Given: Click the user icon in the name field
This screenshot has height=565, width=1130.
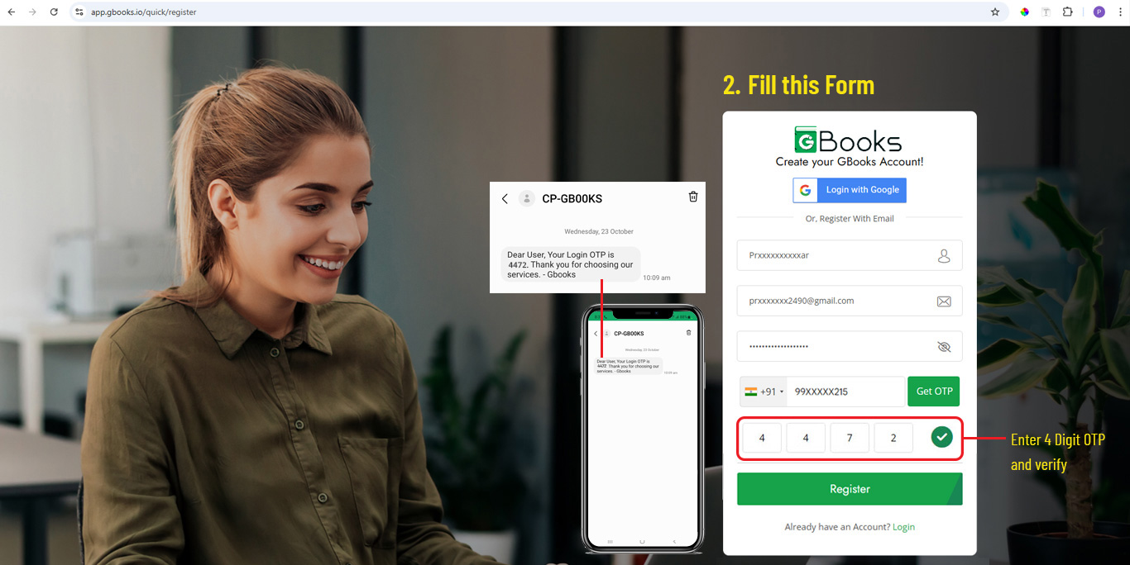Looking at the screenshot, I should click(x=944, y=256).
